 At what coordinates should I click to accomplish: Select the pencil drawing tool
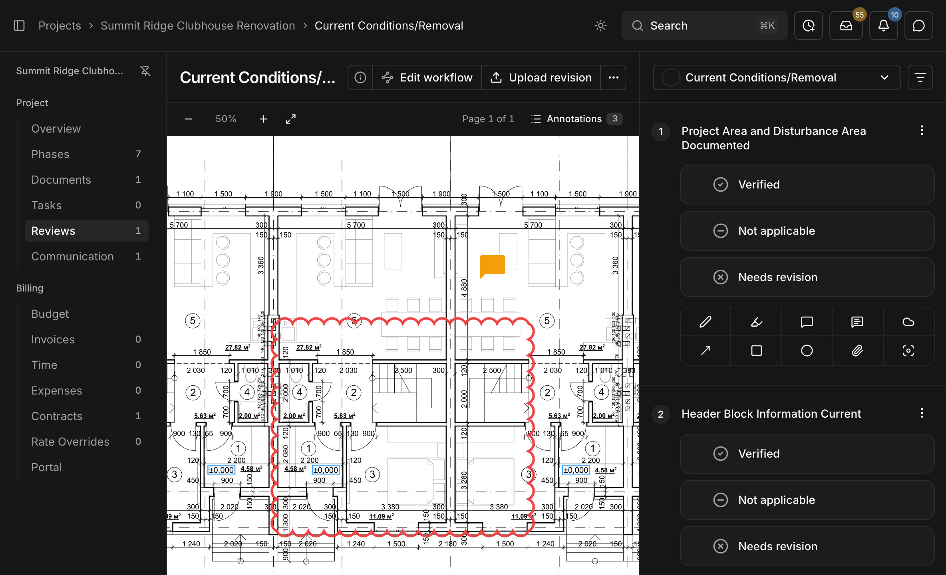pos(706,322)
